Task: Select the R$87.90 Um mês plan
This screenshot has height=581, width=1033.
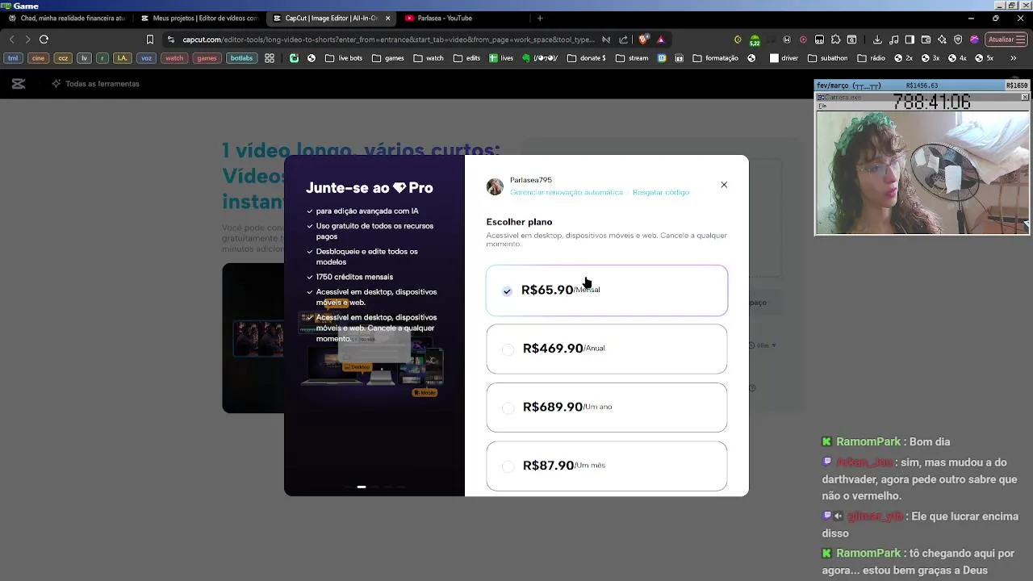Action: tap(607, 466)
